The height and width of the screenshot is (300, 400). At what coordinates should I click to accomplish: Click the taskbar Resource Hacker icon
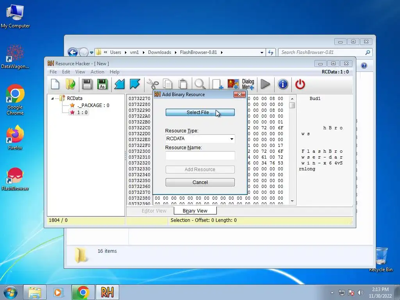tap(107, 292)
